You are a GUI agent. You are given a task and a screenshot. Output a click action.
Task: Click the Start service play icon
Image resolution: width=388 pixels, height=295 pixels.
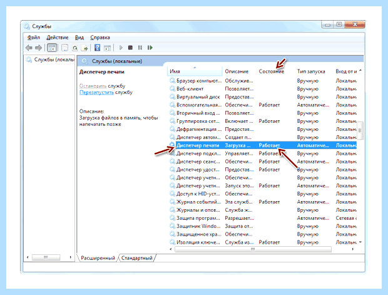[x=121, y=48]
